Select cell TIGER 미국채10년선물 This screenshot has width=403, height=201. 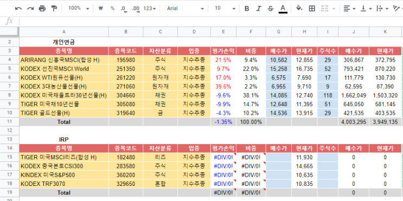pyautogui.click(x=64, y=104)
